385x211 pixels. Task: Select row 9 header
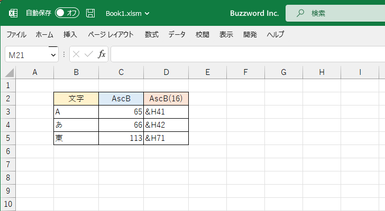[8, 191]
